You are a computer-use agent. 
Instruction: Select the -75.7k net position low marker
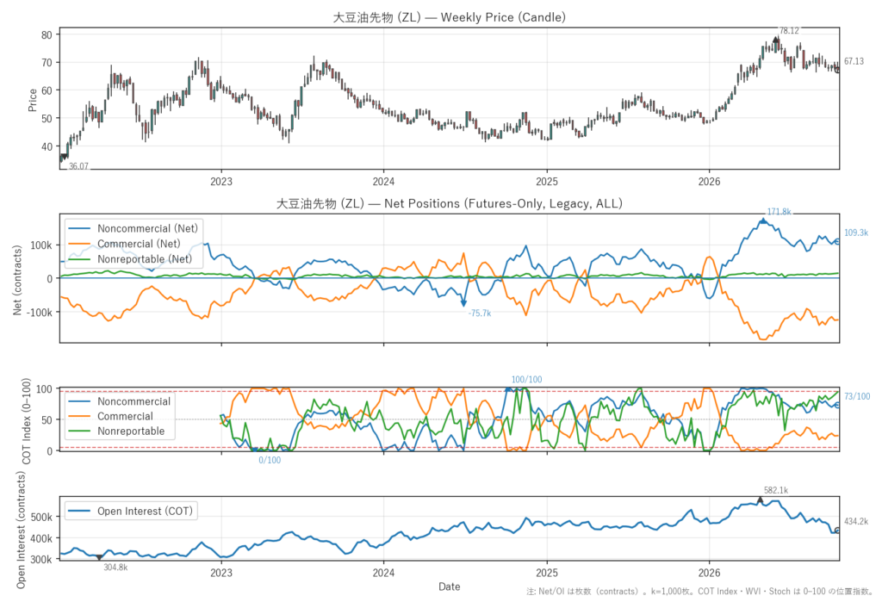pos(464,303)
